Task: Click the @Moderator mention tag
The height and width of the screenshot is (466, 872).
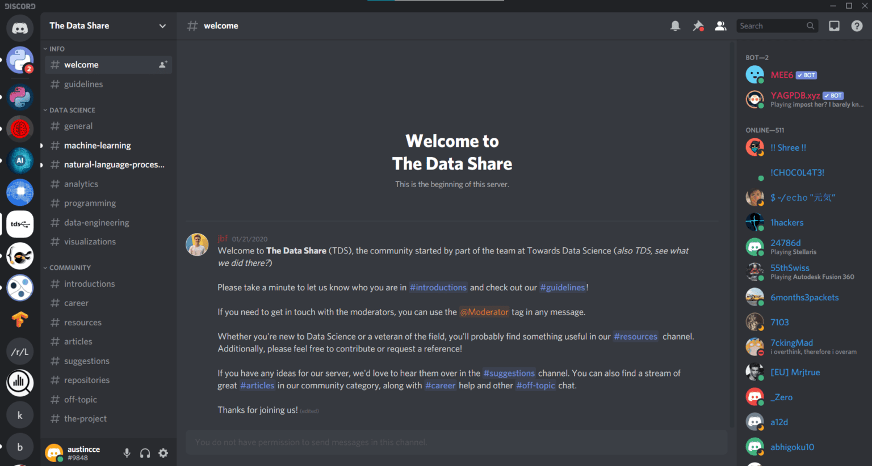Action: (x=484, y=312)
